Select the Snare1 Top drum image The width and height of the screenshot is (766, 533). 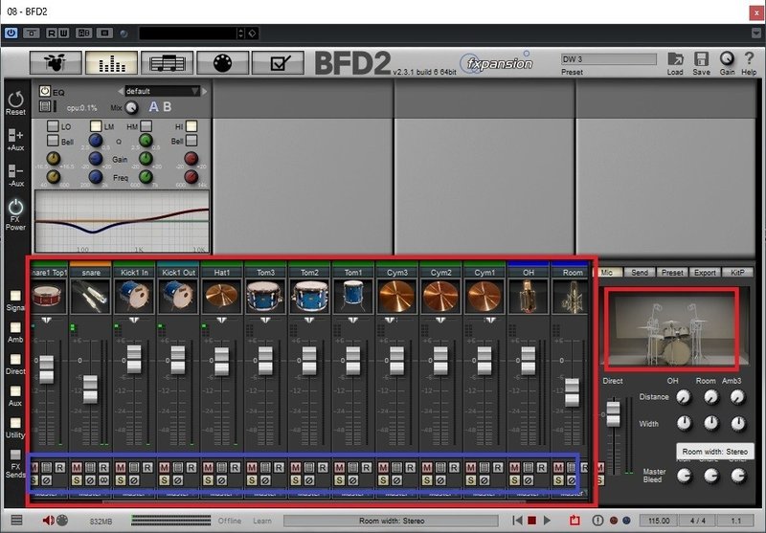(x=47, y=297)
